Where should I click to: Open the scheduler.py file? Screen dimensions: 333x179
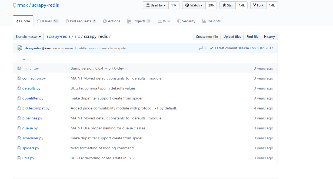point(33,138)
